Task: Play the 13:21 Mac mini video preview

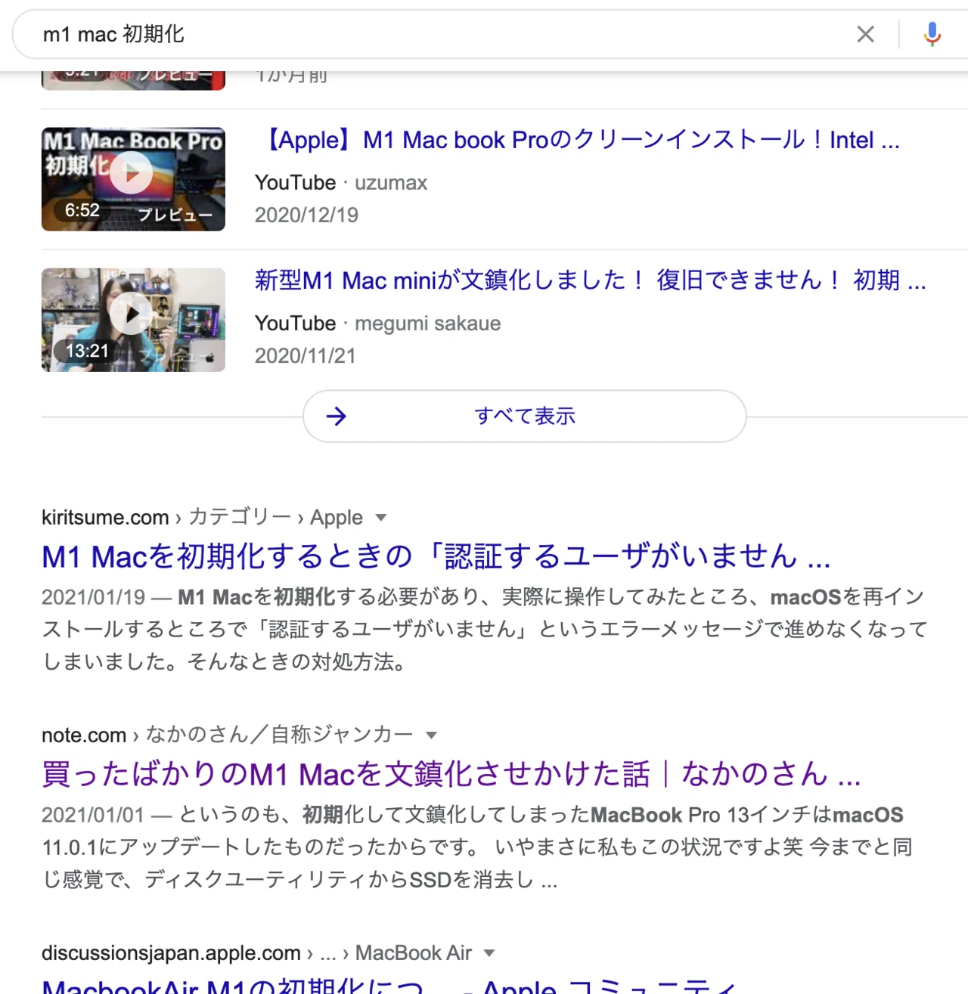Action: (133, 320)
